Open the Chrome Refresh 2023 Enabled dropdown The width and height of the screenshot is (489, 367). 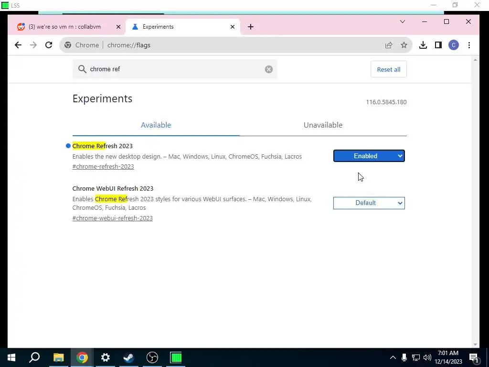click(x=369, y=156)
